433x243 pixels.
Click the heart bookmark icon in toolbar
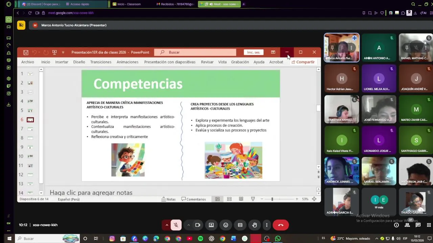[x=382, y=13]
